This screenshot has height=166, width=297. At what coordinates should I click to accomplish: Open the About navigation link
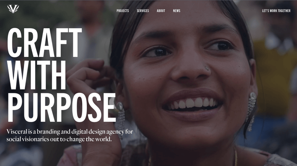pos(161,11)
